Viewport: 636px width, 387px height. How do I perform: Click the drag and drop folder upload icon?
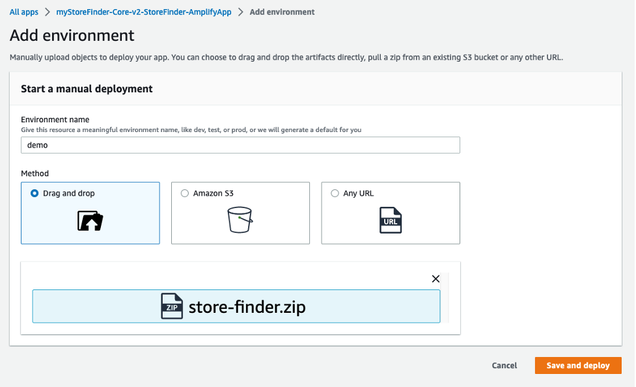[90, 222]
